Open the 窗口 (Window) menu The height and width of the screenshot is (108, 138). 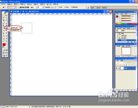49,4
